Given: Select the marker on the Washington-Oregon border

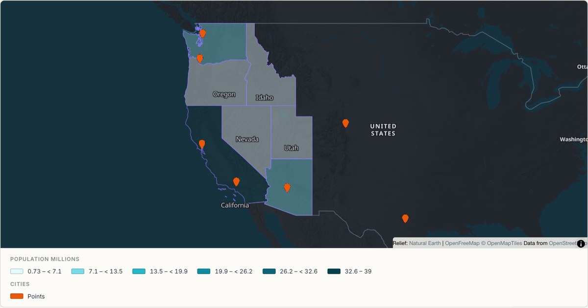Looking at the screenshot, I should (x=199, y=58).
